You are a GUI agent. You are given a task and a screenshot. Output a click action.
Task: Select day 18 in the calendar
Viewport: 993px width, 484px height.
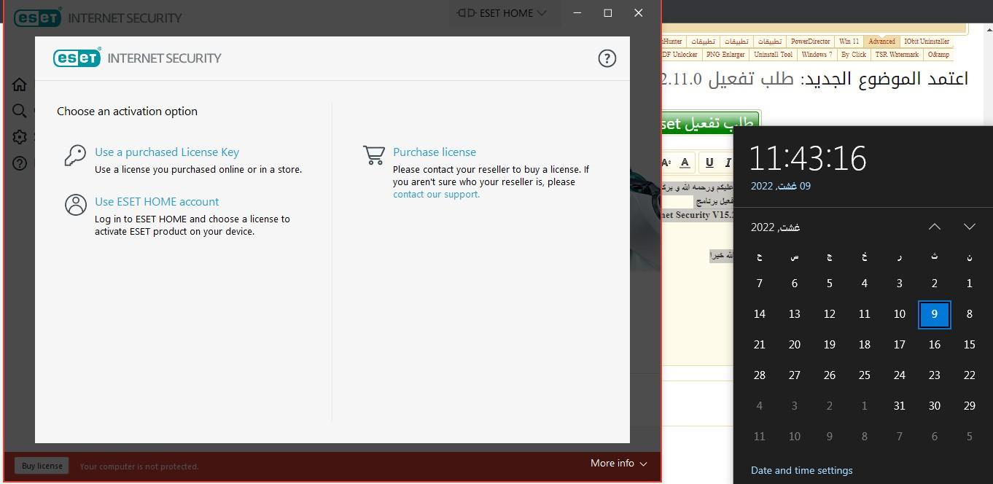(865, 345)
